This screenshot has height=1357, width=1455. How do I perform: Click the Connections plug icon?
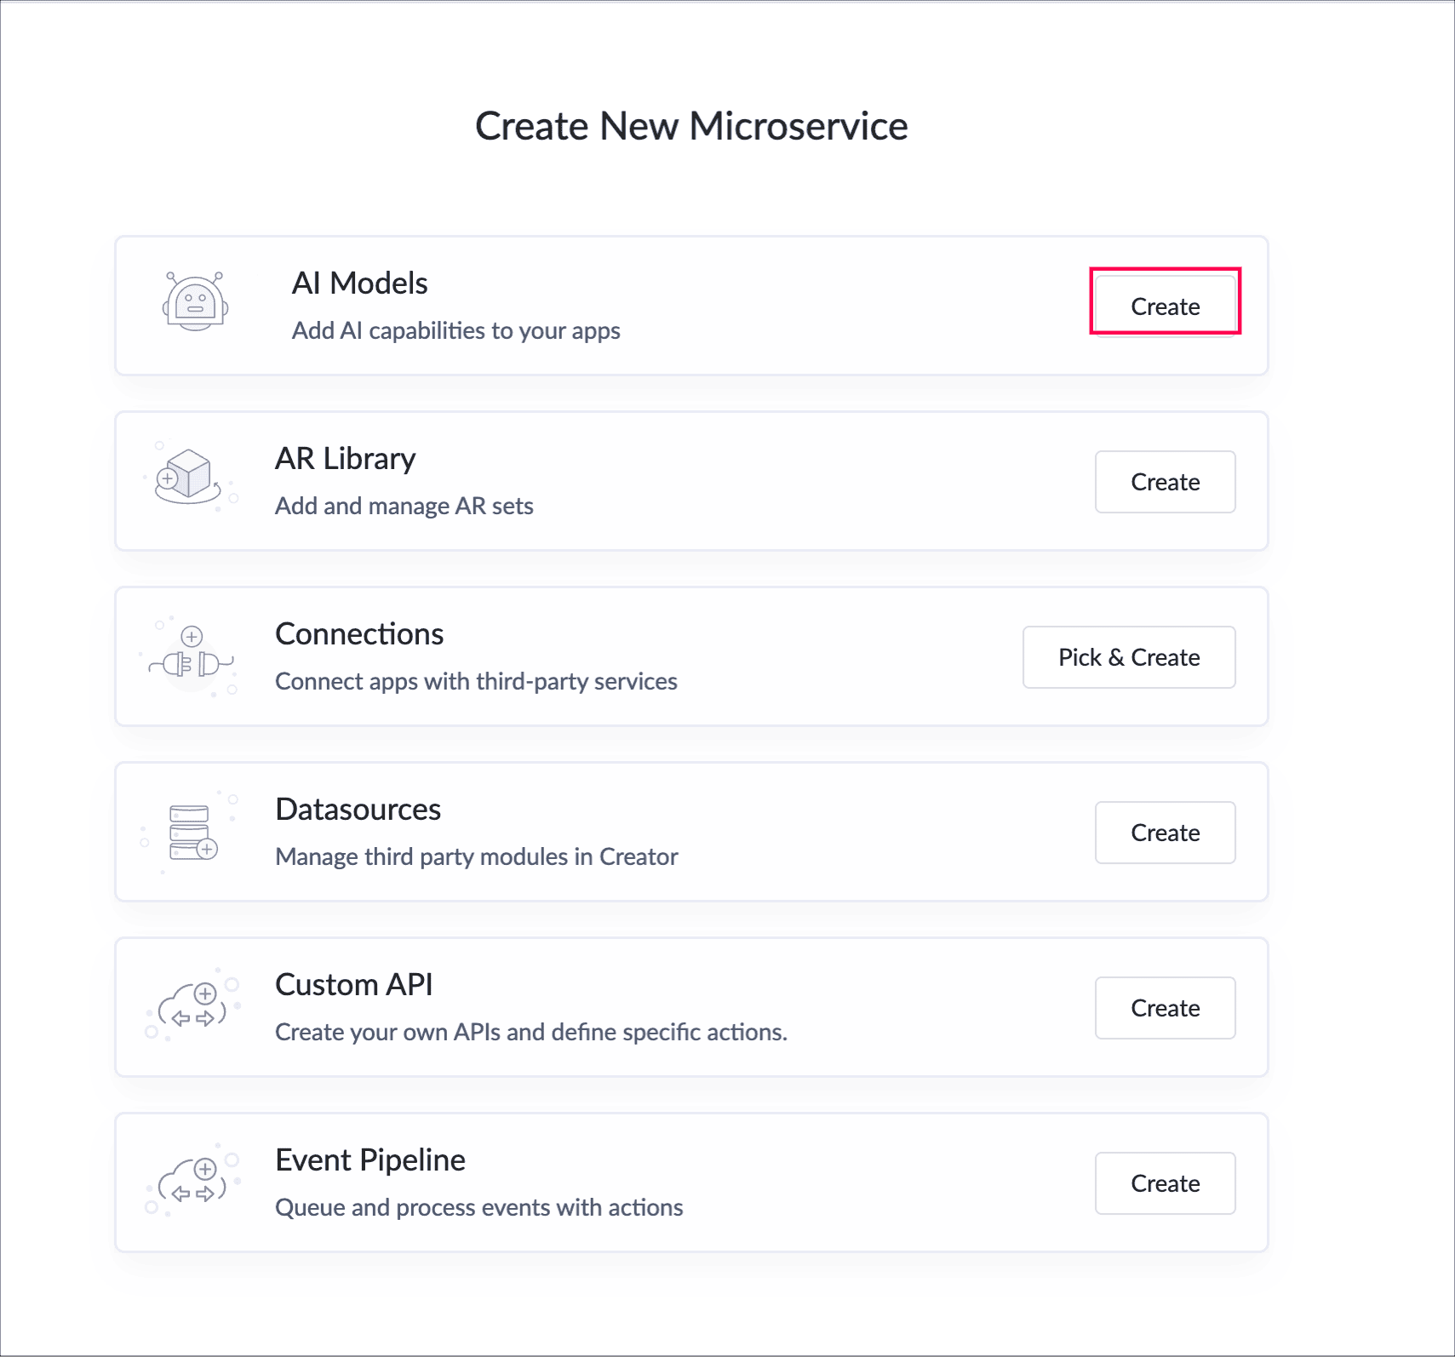(x=189, y=657)
